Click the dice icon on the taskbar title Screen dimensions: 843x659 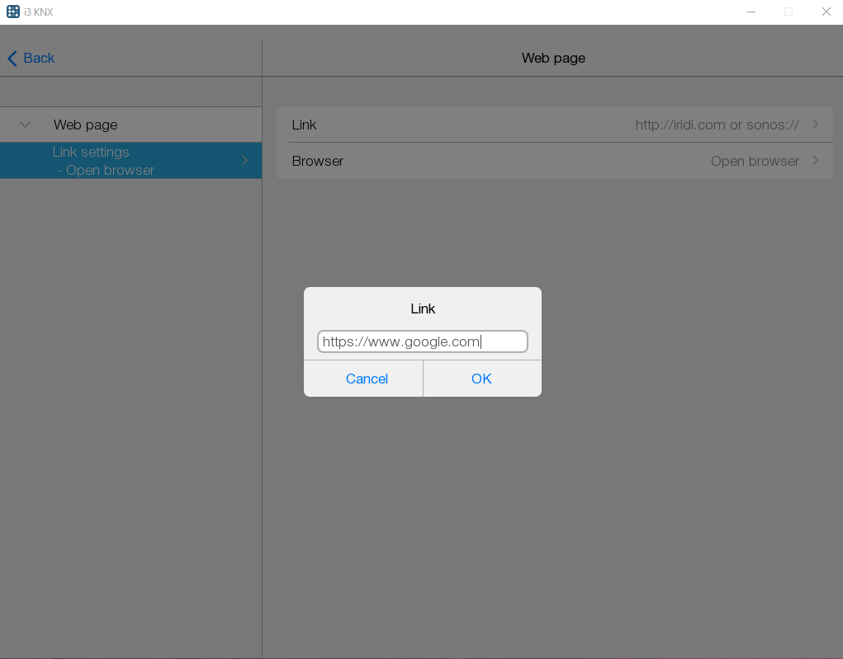12,12
